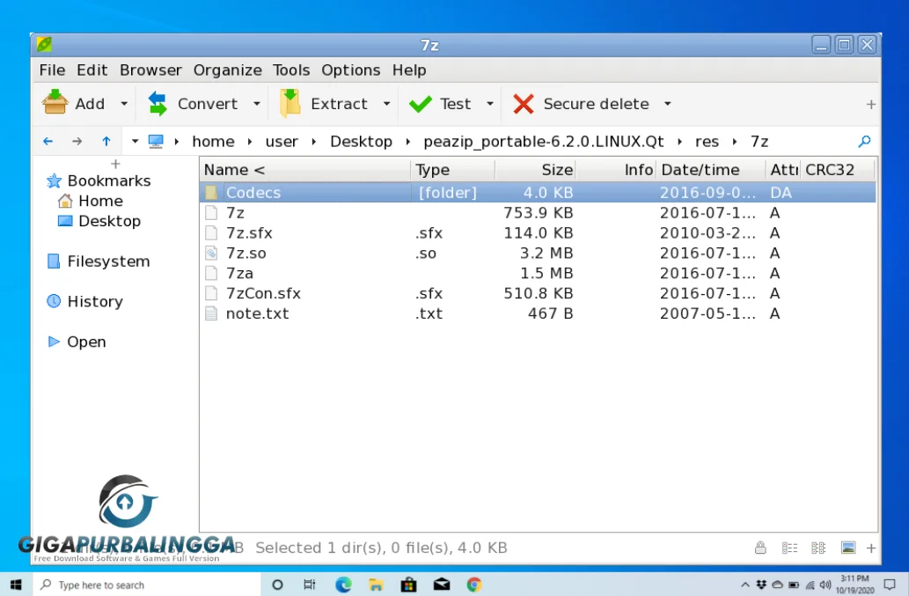Click the lock icon in status bar
Viewport: 909px width, 596px height.
pos(760,547)
